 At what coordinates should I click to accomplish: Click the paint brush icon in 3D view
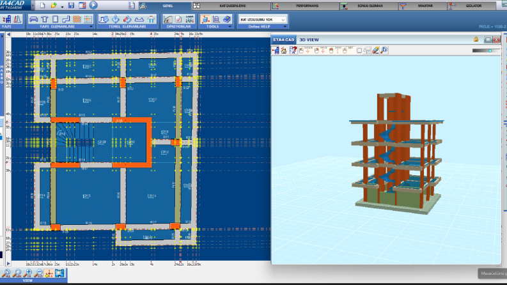click(375, 50)
